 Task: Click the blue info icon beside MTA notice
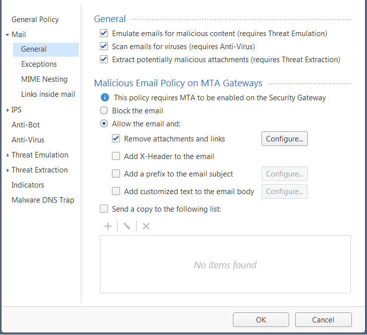(x=105, y=97)
